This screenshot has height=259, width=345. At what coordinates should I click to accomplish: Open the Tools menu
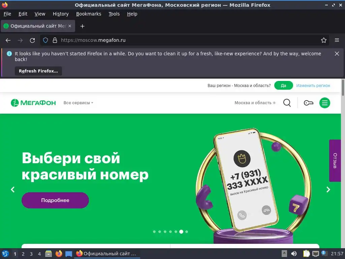114,14
